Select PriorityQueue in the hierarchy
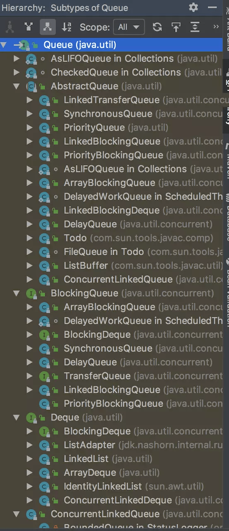The width and height of the screenshot is (229, 531). (x=94, y=127)
